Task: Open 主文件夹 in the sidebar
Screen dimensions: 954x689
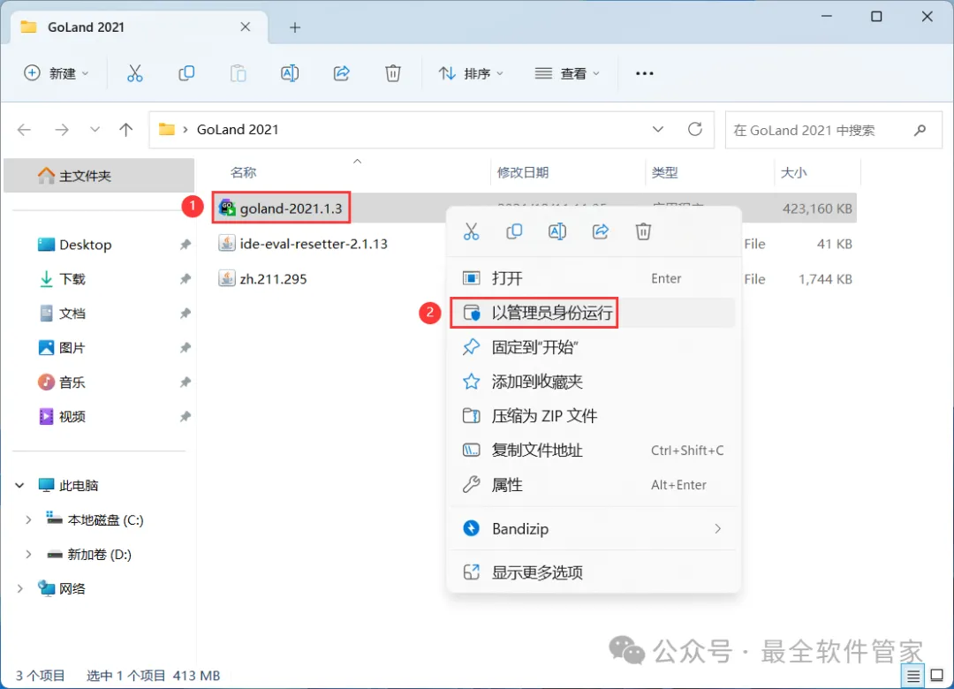Action: tap(99, 176)
